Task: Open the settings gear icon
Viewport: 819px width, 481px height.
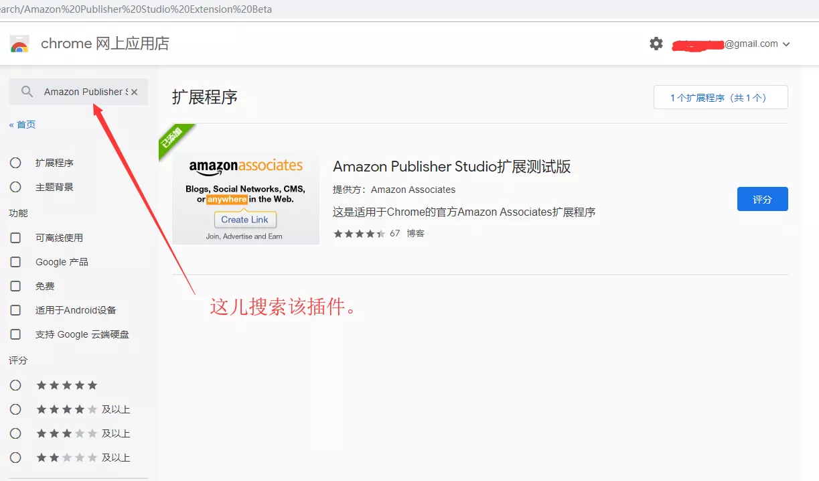Action: [x=656, y=44]
